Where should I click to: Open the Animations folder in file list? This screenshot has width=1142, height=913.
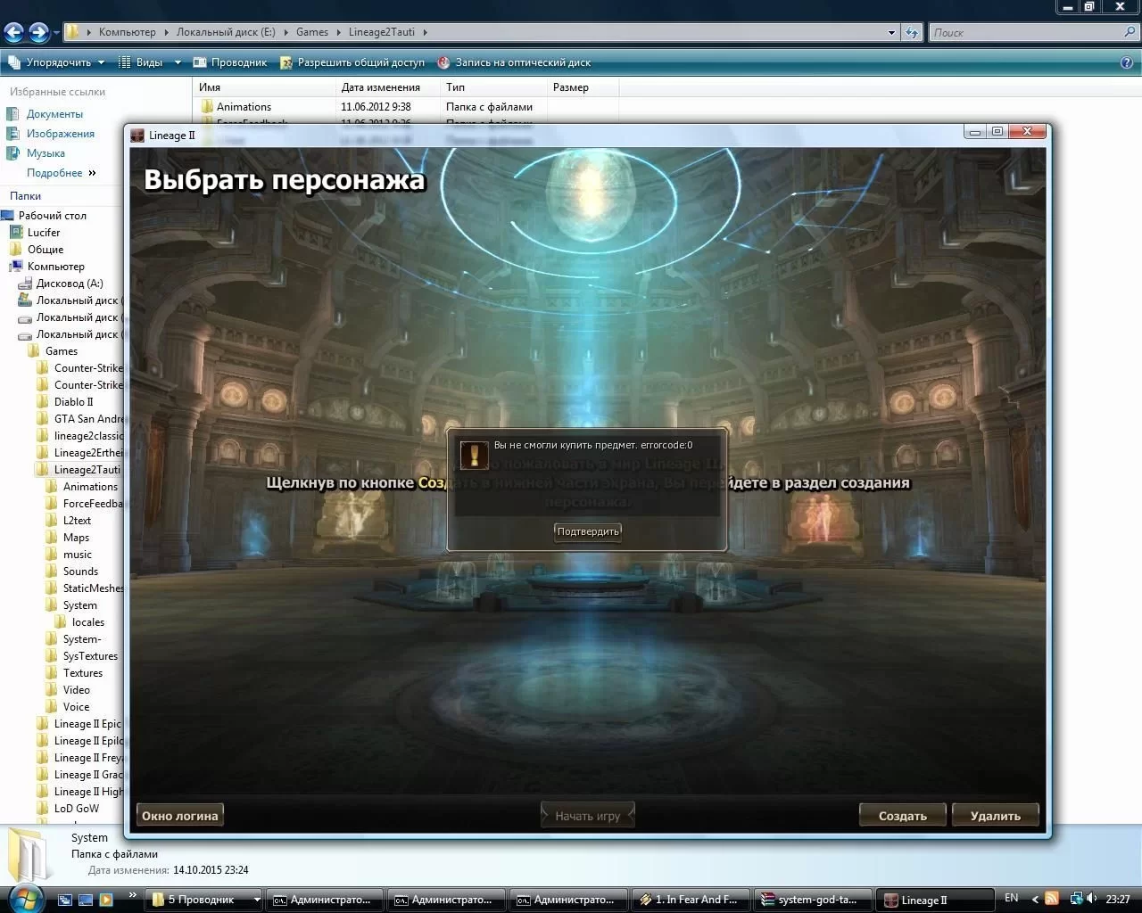pos(244,107)
